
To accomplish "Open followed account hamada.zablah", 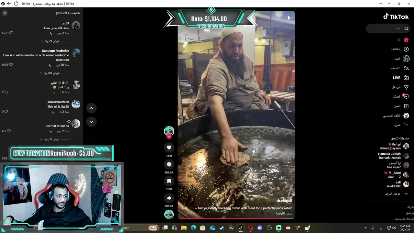I will [394, 156].
